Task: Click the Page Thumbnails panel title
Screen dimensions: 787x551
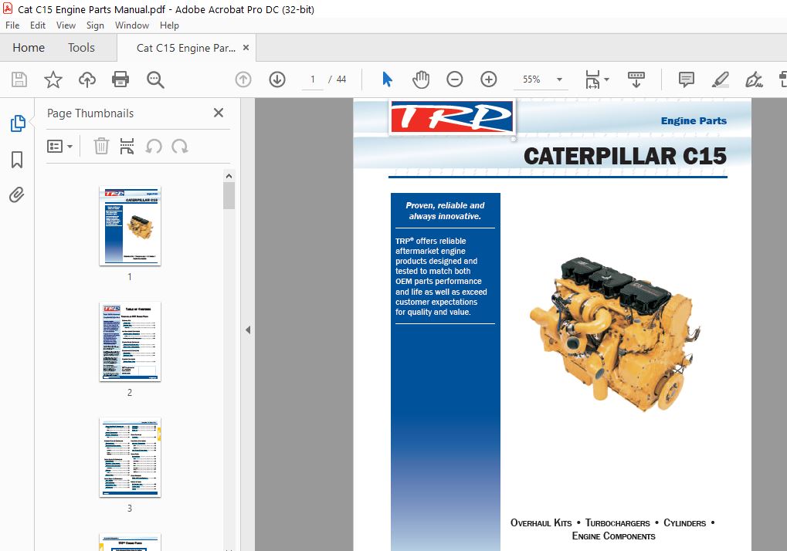Action: click(x=90, y=113)
